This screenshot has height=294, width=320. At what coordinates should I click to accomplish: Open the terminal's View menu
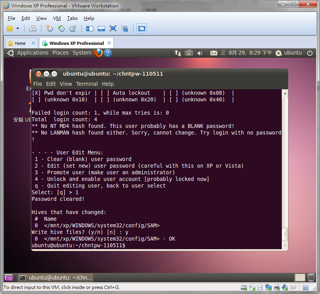click(x=66, y=84)
